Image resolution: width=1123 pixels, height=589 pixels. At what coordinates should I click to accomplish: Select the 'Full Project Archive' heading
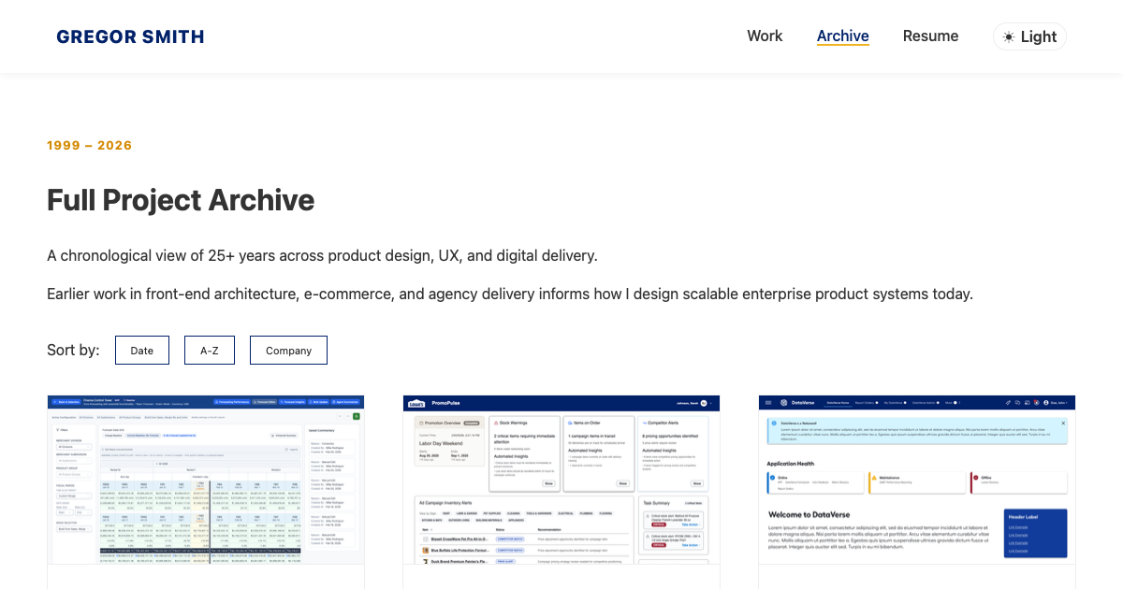point(181,200)
